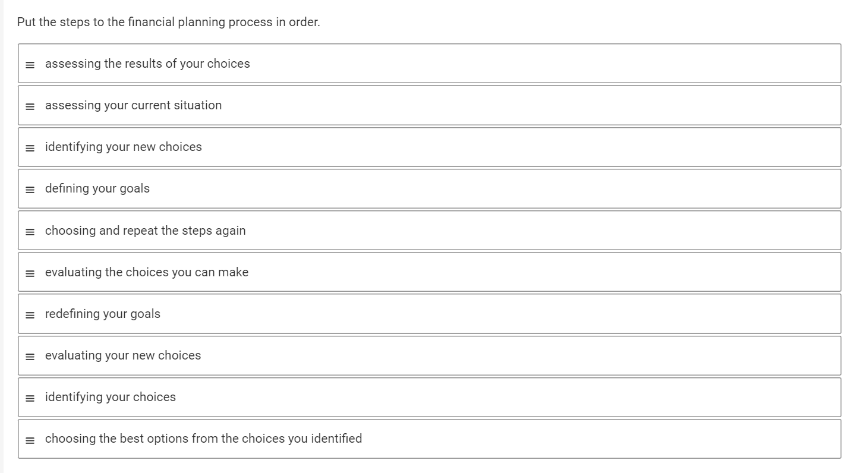Click the drag handle beside "assessing the results of your choices"
Screen dimensions: 848x473
pyautogui.click(x=30, y=64)
